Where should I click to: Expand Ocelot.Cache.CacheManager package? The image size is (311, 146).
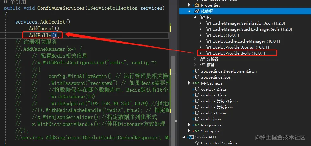pyautogui.click(x=200, y=41)
